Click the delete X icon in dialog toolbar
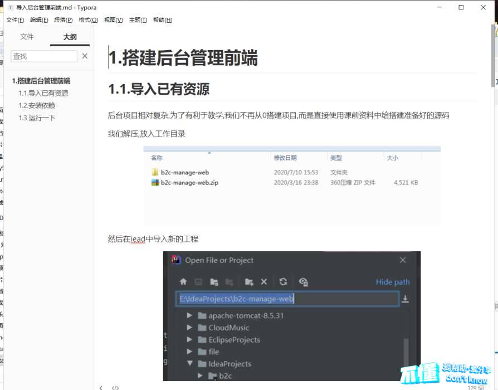Viewport: 498px width, 390px height. pyautogui.click(x=264, y=282)
